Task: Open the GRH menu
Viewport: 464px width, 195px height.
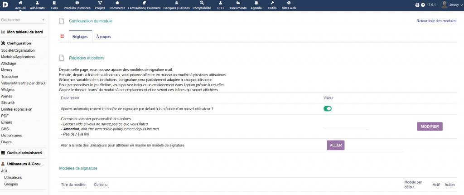Action: (x=221, y=5)
